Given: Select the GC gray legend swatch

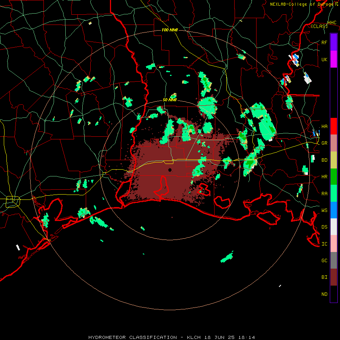Looking at the screenshot, I should (334, 260).
